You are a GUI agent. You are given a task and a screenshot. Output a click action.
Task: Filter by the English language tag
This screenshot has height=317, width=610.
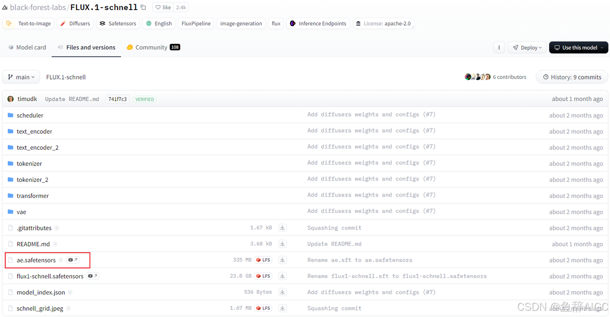pos(159,23)
